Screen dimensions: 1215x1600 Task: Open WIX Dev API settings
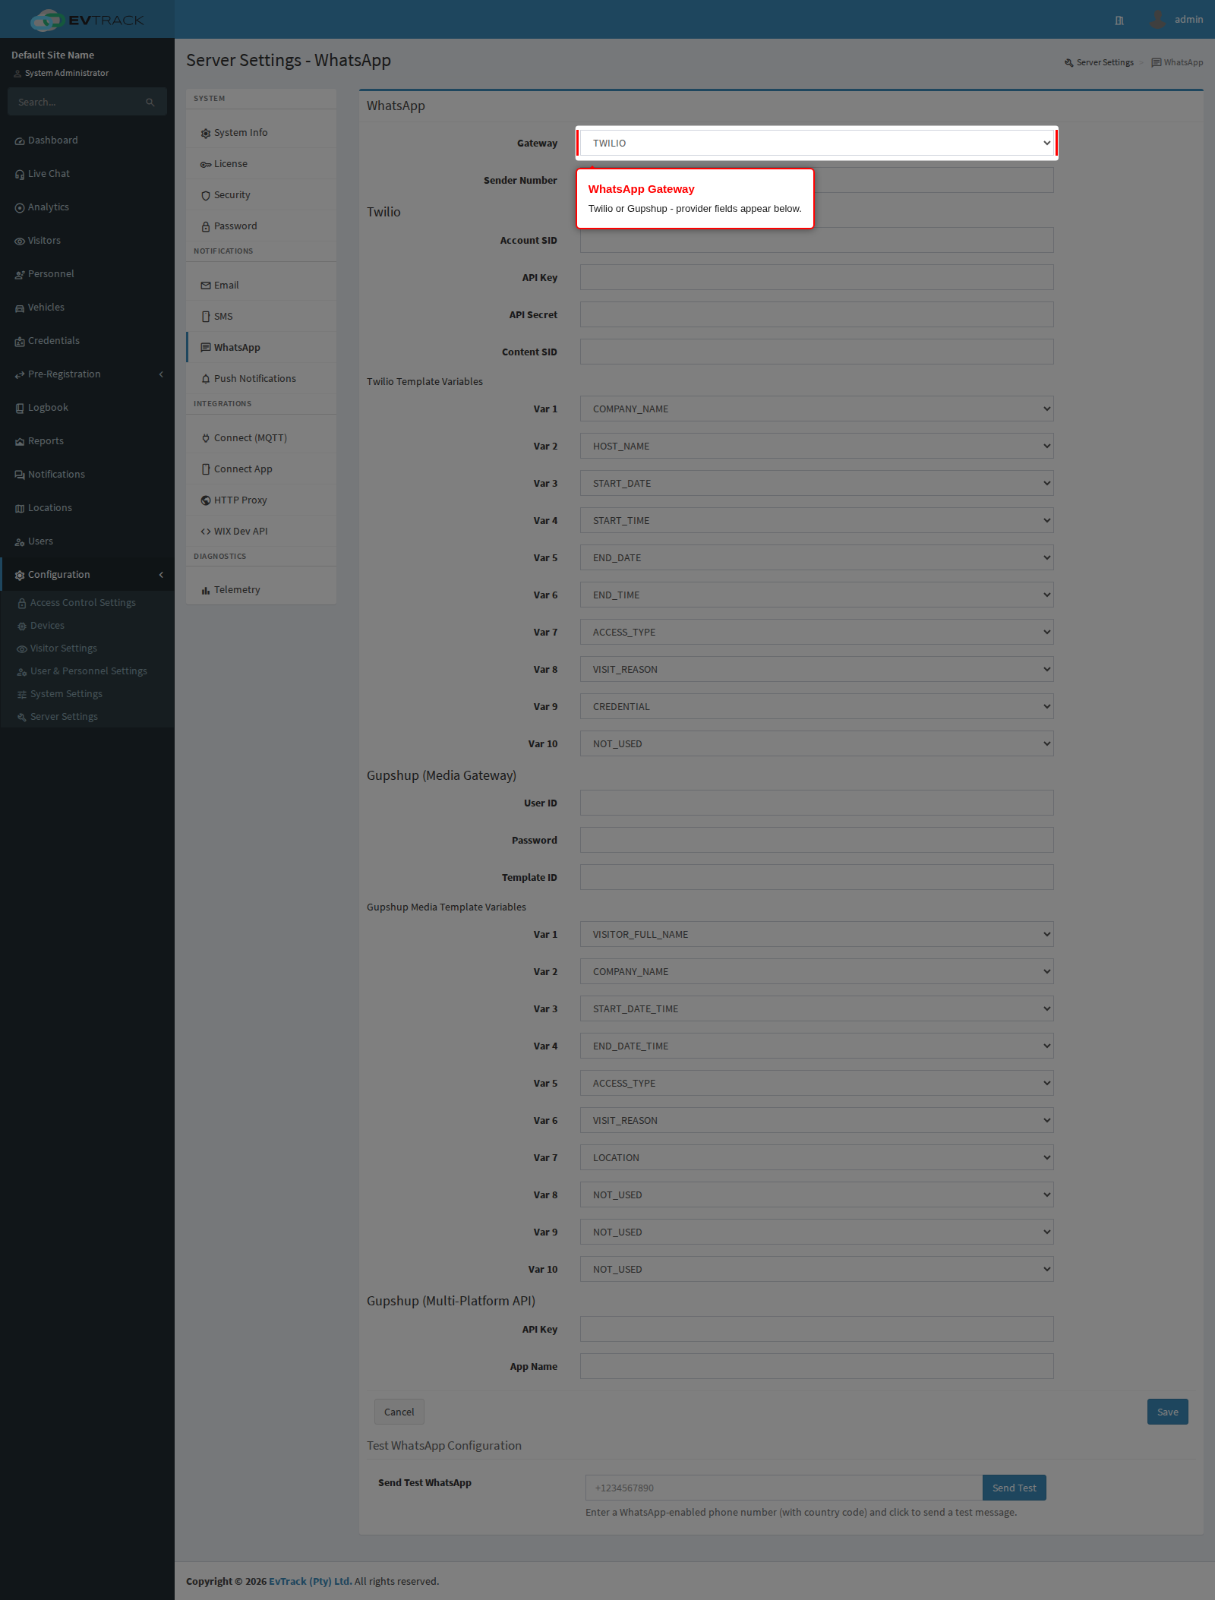261,532
